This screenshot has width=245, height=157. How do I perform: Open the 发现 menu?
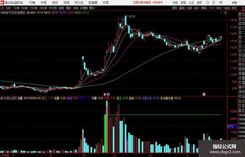66,3
